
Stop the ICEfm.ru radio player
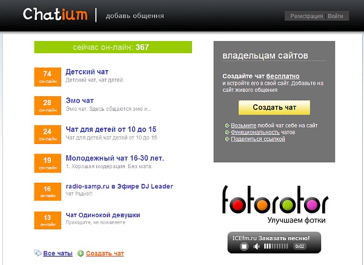click(x=244, y=246)
